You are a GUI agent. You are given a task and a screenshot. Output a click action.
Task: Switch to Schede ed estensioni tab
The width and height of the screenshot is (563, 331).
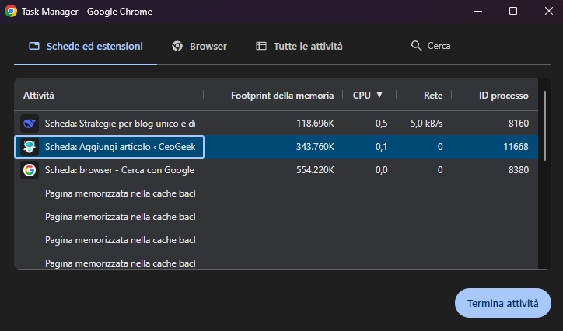click(86, 46)
